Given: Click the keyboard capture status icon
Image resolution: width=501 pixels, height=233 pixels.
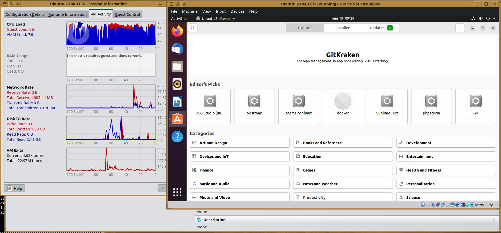Looking at the screenshot, I should coord(472,205).
